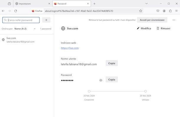Select the live.com entry in the list
The height and width of the screenshot is (117, 180).
pyautogui.click(x=27, y=40)
